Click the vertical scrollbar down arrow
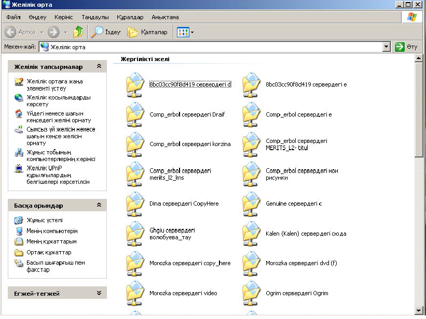 [419, 310]
